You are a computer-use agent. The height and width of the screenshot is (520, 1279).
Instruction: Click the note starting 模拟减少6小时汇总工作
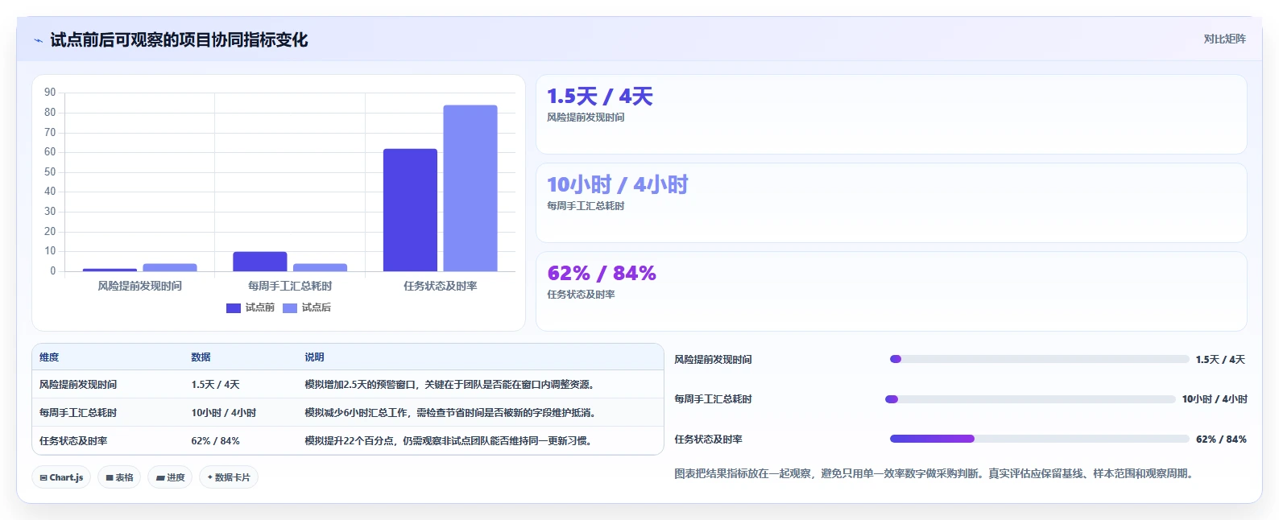point(452,413)
